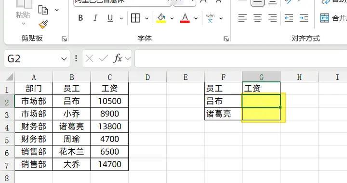
Task: Select column A header
Action: [x=34, y=77]
